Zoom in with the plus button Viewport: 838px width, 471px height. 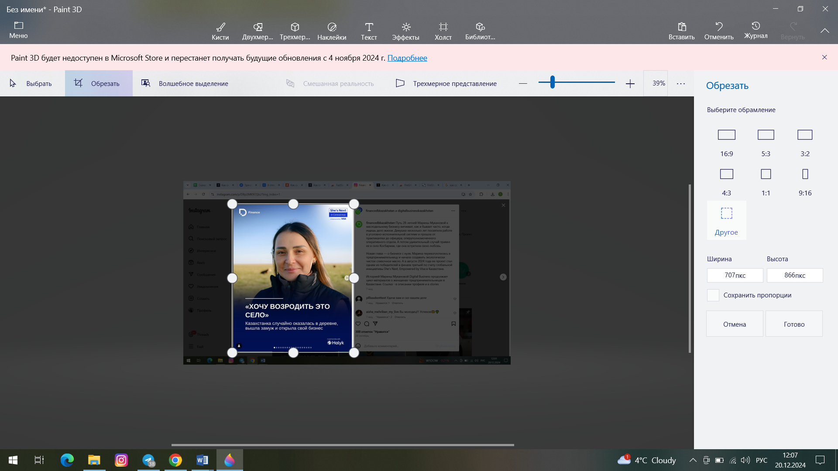tap(630, 83)
